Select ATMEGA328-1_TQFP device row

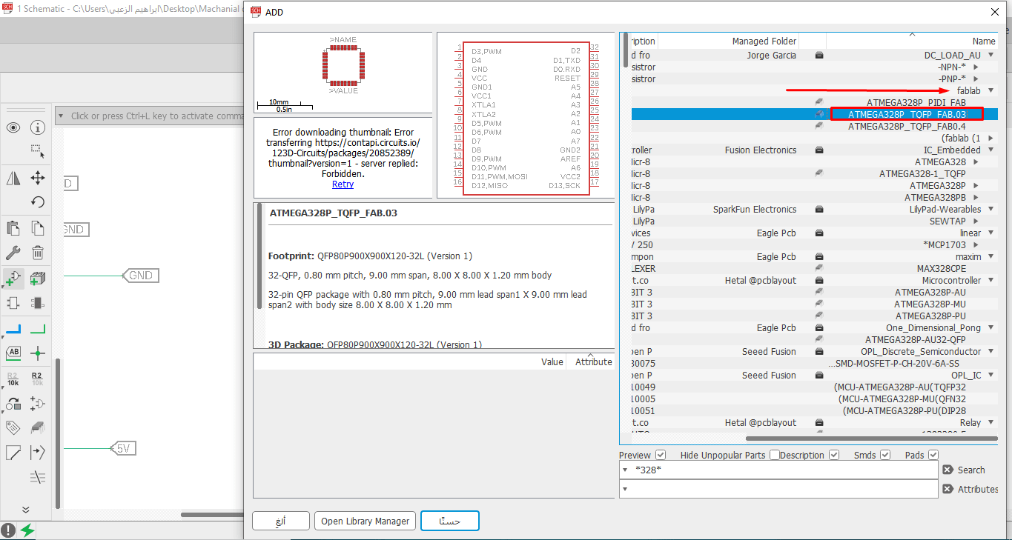[x=922, y=174]
